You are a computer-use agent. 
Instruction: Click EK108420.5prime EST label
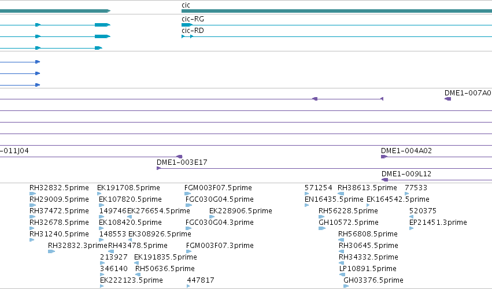point(130,223)
